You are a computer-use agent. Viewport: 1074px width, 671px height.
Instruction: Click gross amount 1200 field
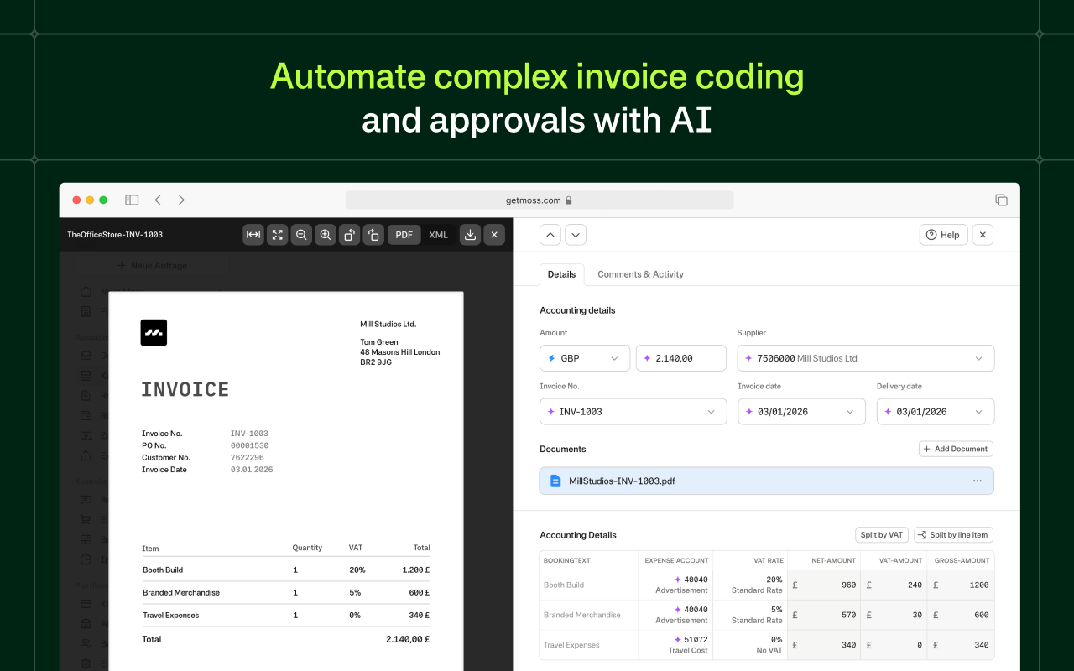click(x=961, y=585)
